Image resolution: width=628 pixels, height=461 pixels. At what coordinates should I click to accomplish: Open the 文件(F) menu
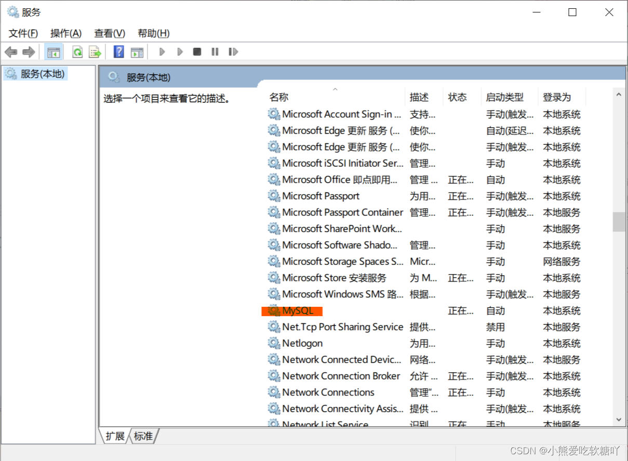point(23,33)
